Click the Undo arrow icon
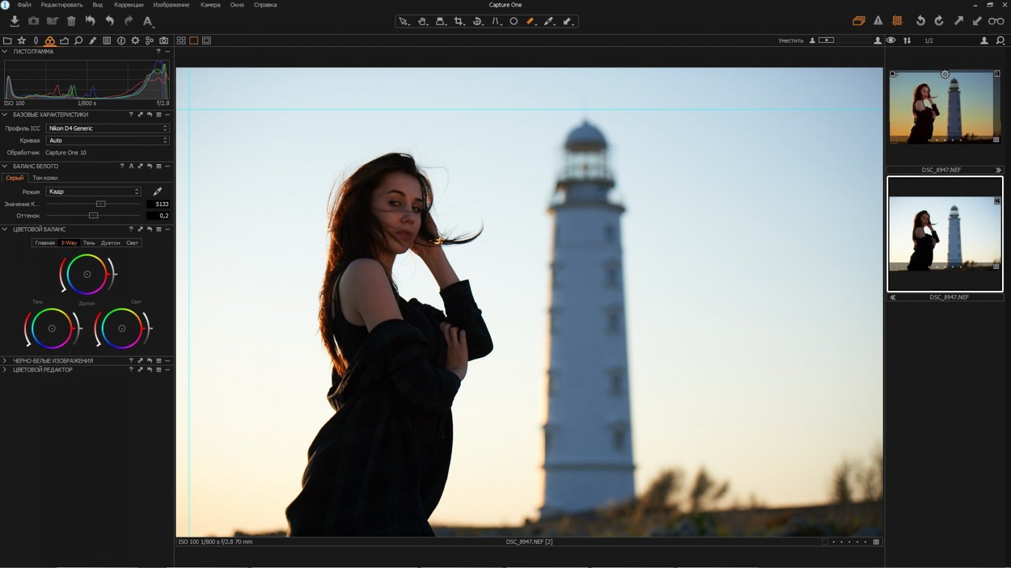 coord(110,21)
